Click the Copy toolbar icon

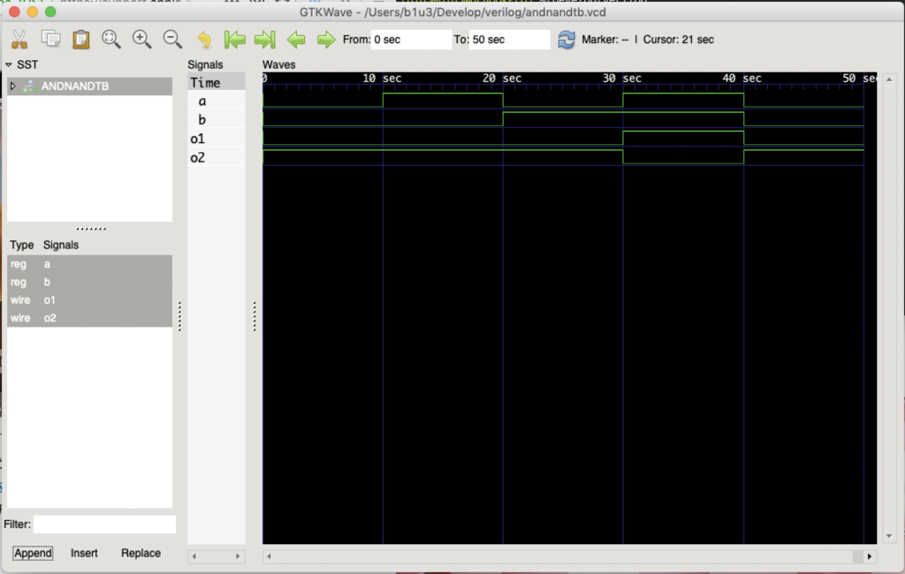50,39
